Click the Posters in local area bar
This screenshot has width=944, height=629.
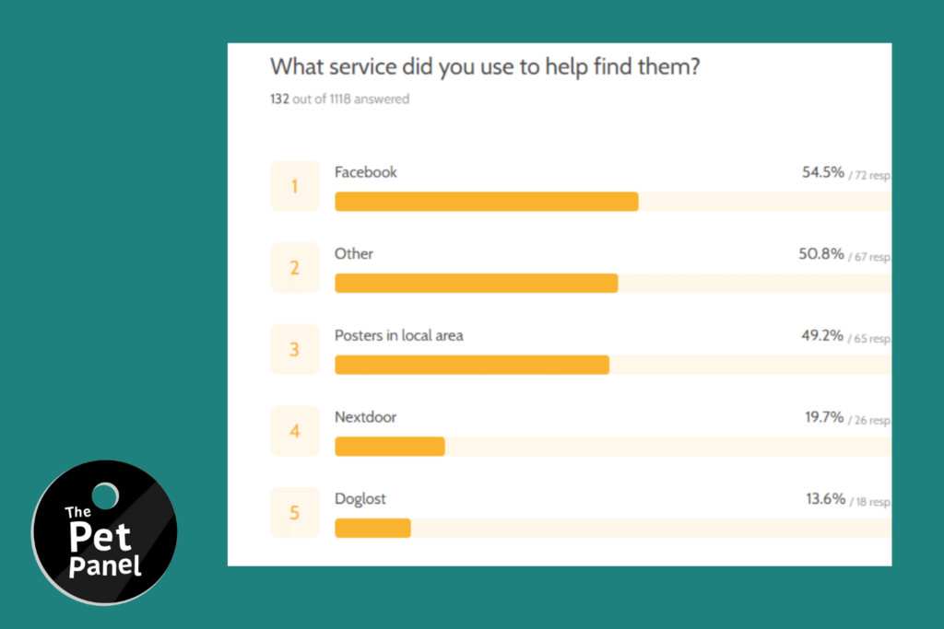472,365
